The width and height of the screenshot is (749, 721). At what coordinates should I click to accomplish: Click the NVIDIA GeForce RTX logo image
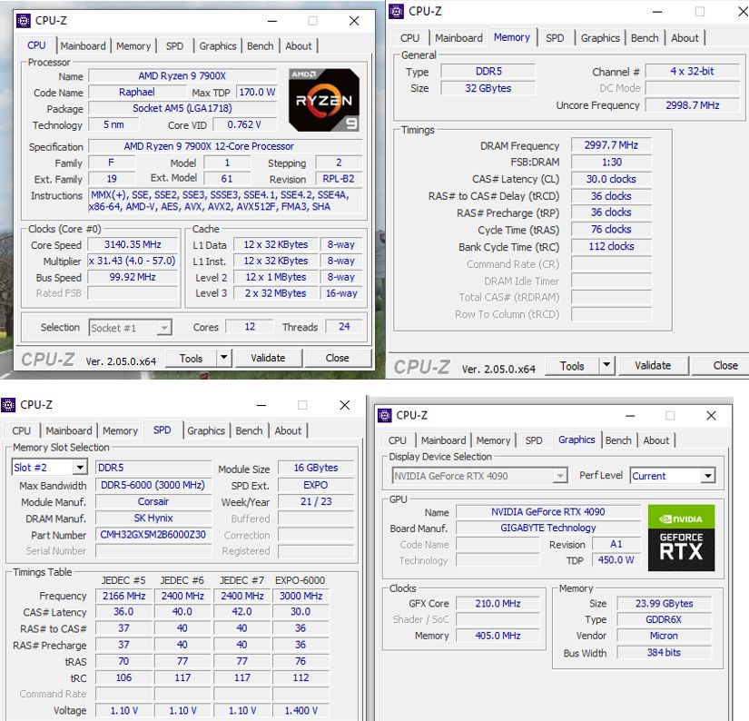(x=681, y=538)
